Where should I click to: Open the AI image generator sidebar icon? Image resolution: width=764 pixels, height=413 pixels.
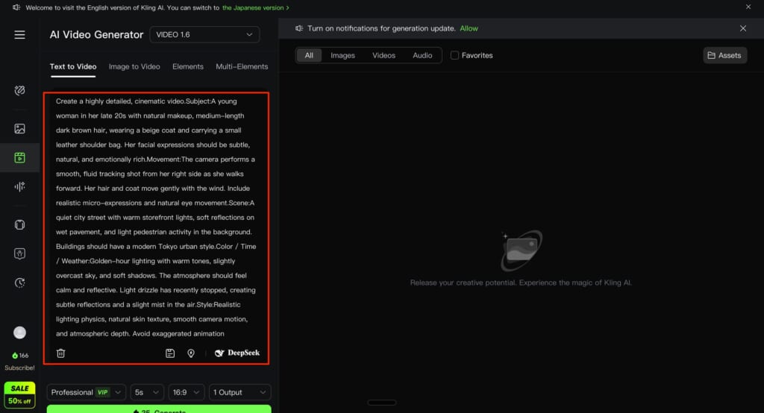pos(19,129)
